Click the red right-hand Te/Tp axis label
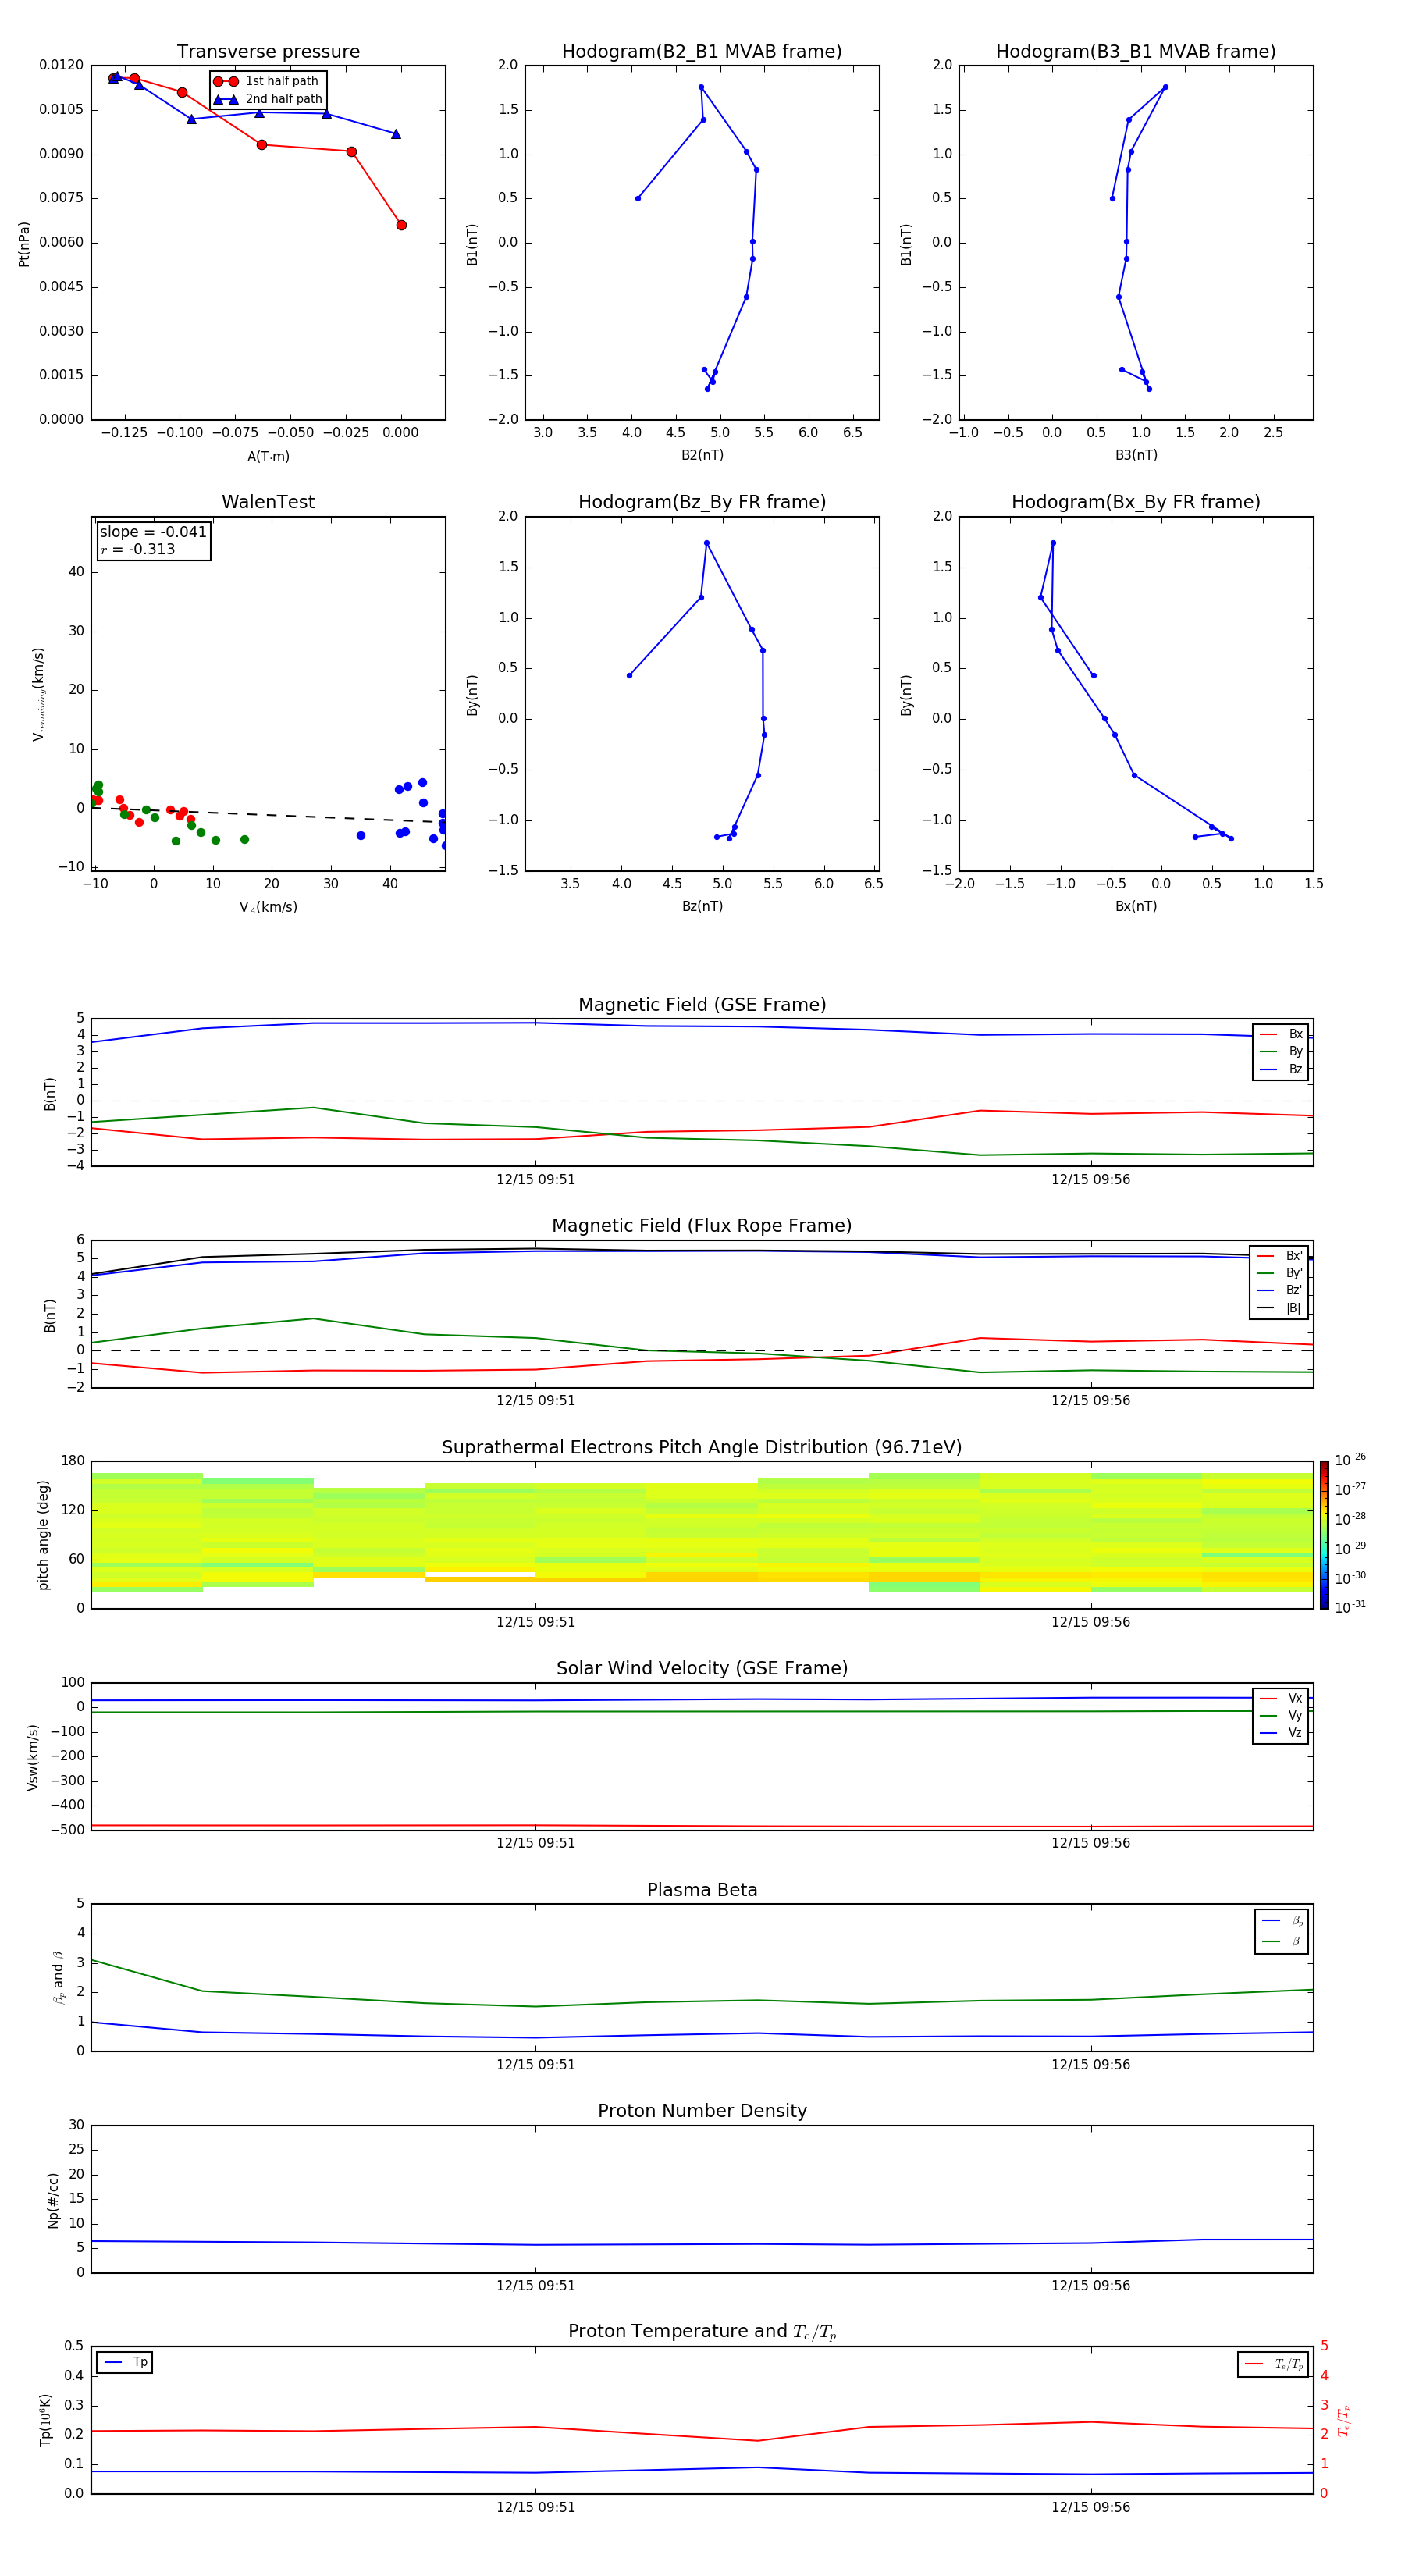Screen dimensions: 1405x2576 click(1344, 2420)
